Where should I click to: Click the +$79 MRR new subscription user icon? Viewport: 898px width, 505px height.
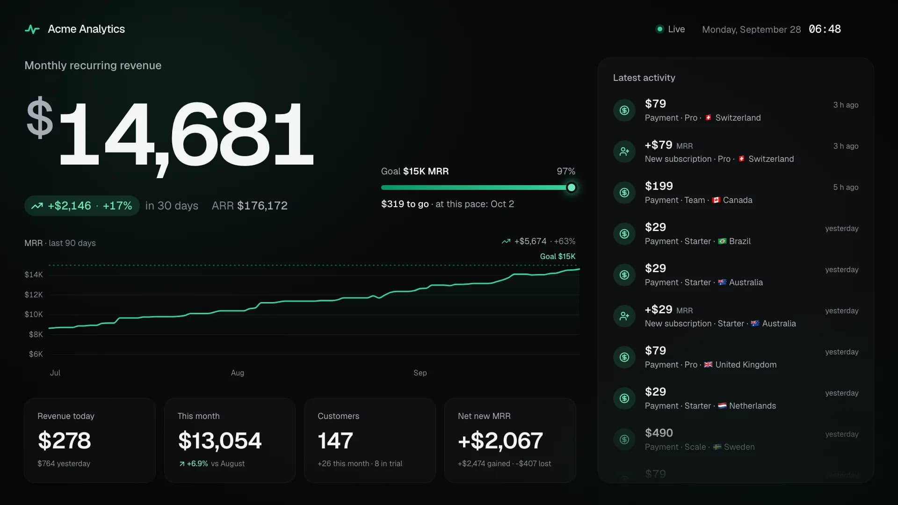click(624, 151)
